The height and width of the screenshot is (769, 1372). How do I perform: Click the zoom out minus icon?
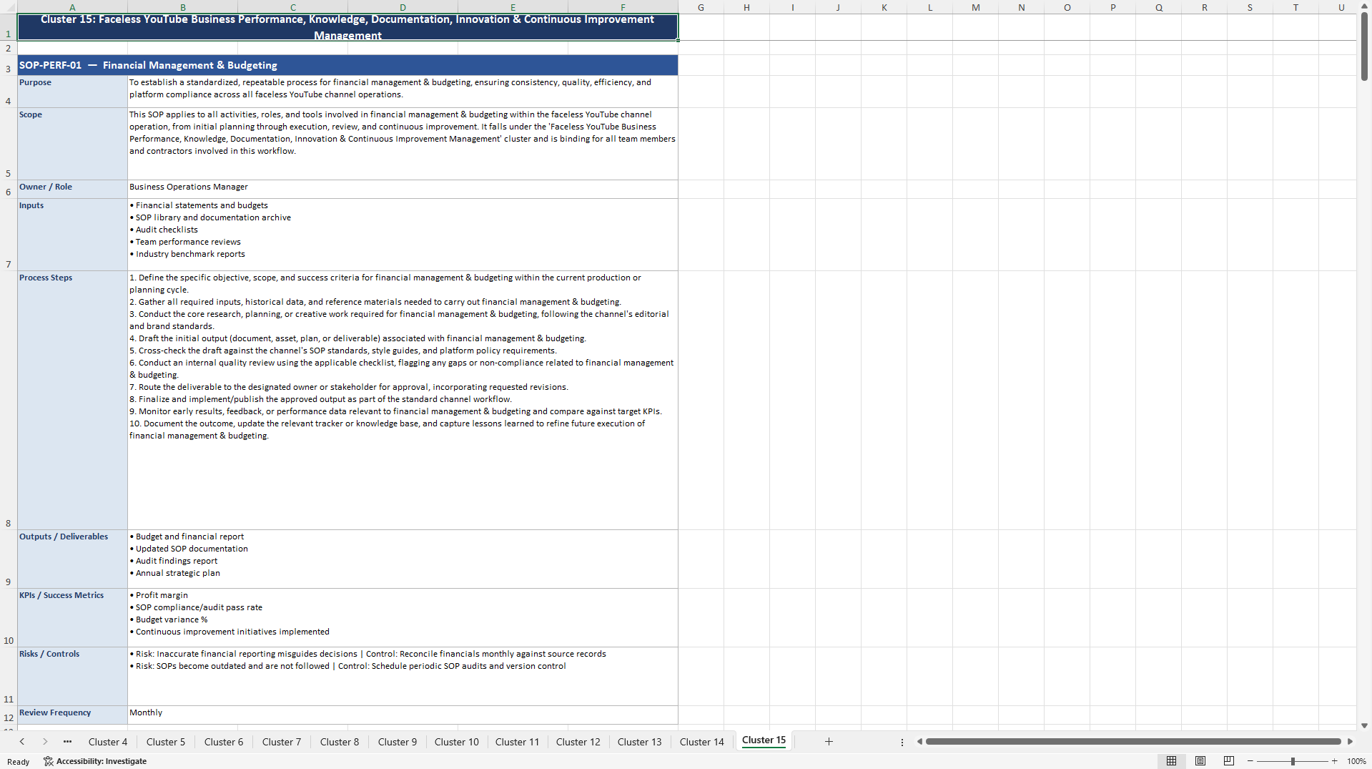tap(1250, 761)
